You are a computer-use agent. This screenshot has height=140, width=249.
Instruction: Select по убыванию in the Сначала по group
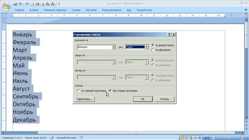tap(161, 50)
